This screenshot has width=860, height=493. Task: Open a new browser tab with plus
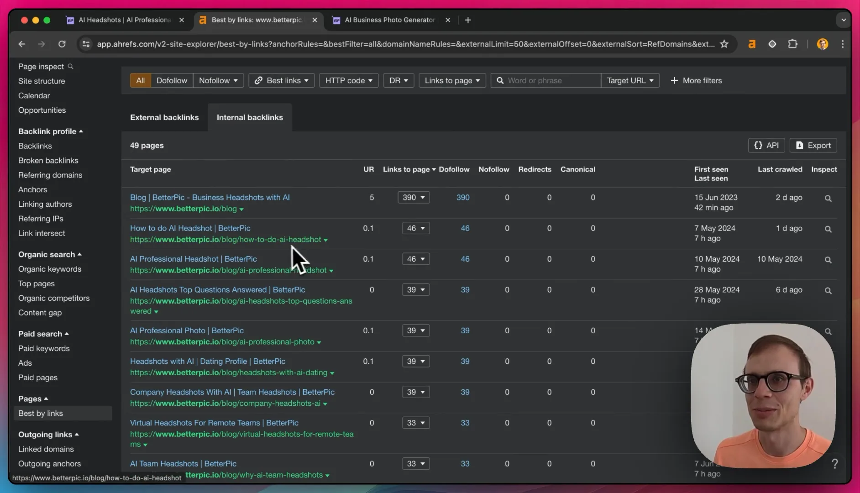[468, 20]
